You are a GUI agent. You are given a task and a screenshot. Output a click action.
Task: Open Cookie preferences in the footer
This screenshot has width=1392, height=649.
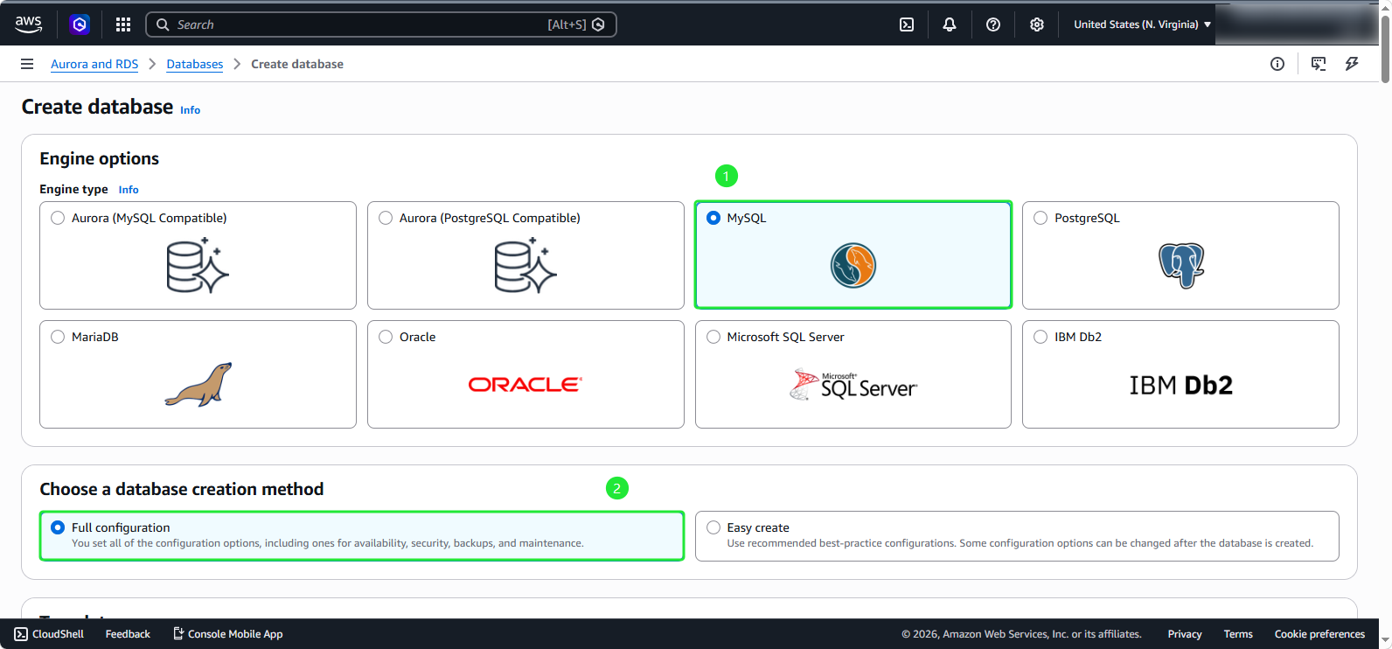pyautogui.click(x=1319, y=634)
